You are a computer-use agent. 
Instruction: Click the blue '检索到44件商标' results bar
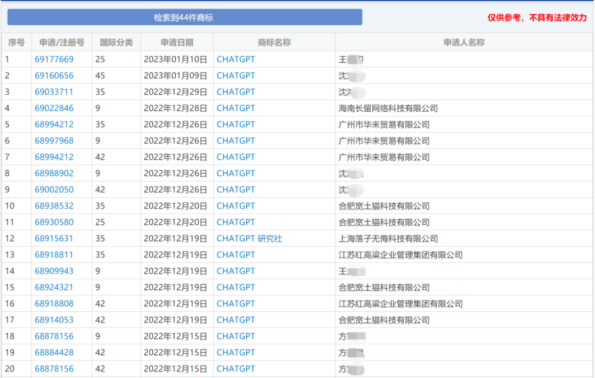pos(185,18)
